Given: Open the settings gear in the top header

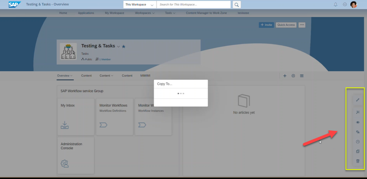Looking at the screenshot, I should 345,5.
